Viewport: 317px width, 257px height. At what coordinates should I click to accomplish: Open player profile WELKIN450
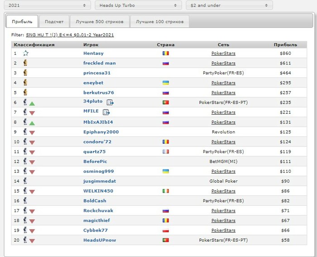click(98, 191)
